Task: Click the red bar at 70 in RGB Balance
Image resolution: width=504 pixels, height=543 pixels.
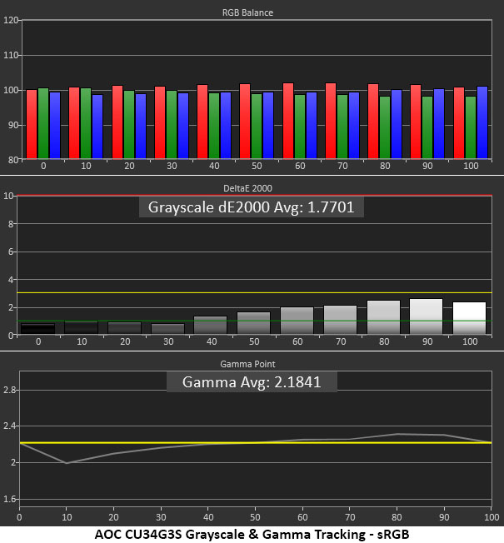Action: click(x=331, y=121)
